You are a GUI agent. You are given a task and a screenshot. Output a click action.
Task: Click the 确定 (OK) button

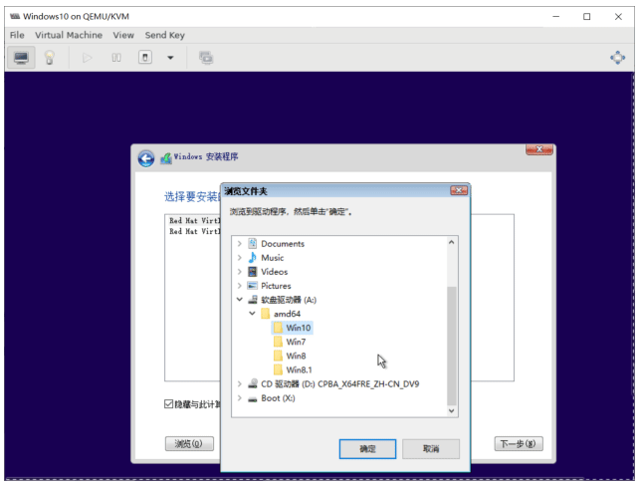[x=367, y=449]
